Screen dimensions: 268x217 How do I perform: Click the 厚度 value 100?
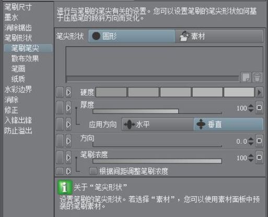242,108
